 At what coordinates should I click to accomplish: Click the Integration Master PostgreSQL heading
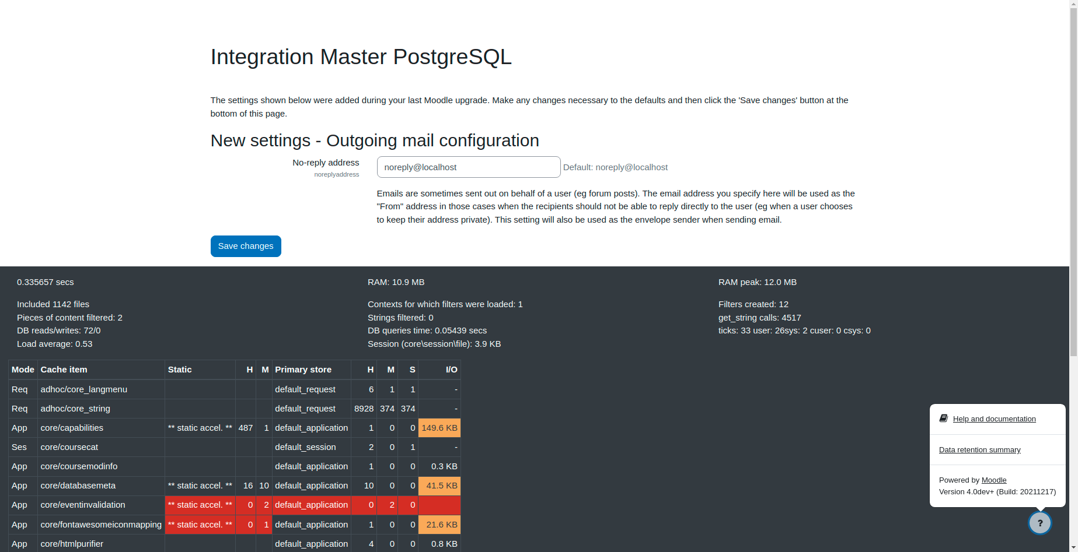tap(361, 57)
